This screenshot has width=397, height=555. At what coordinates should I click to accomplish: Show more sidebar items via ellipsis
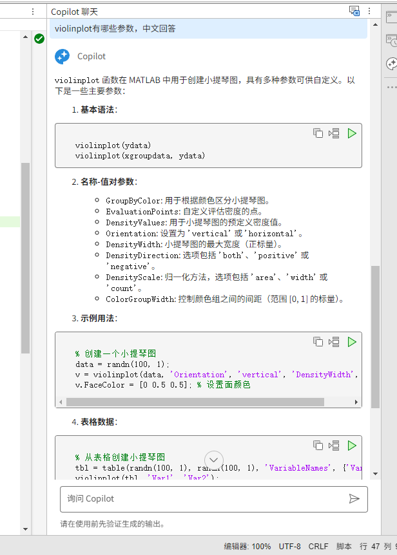click(x=392, y=87)
